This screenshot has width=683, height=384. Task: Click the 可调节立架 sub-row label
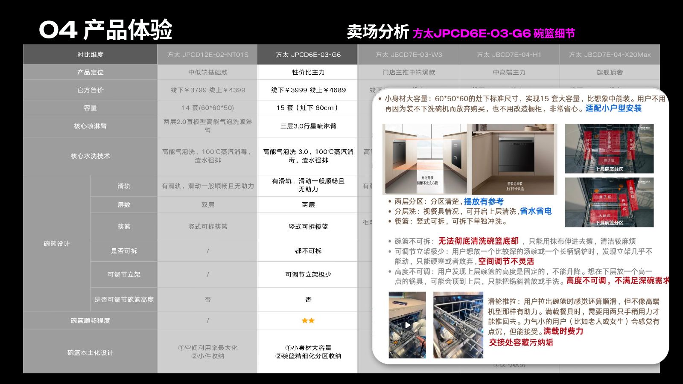pos(124,274)
